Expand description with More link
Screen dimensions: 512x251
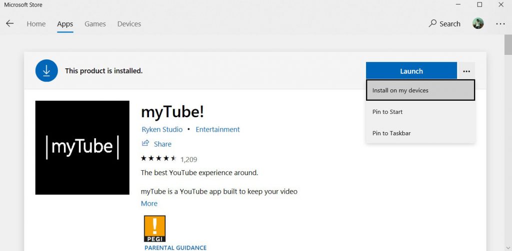pos(149,204)
